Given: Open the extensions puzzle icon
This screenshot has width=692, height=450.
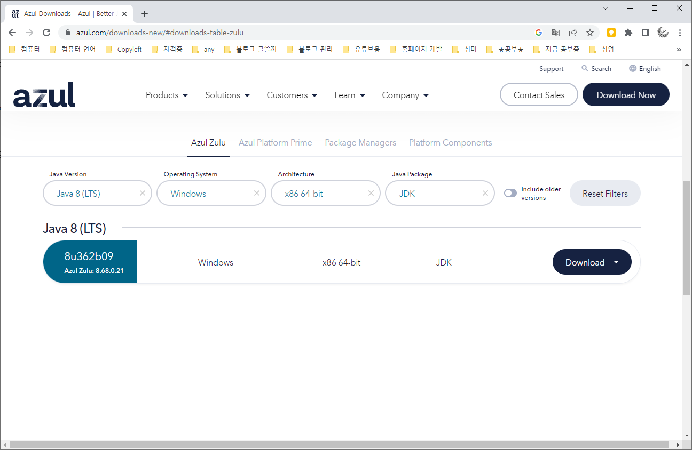Looking at the screenshot, I should click(x=628, y=33).
